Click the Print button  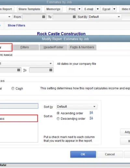tap(72, 9)
